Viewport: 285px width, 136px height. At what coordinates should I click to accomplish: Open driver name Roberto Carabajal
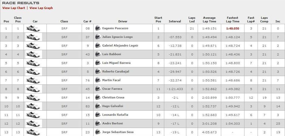pos(116,72)
